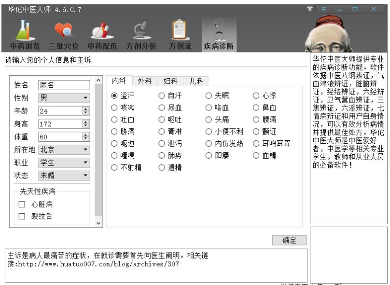Open the 儿科 tab
This screenshot has height=285, width=390.
click(x=196, y=81)
